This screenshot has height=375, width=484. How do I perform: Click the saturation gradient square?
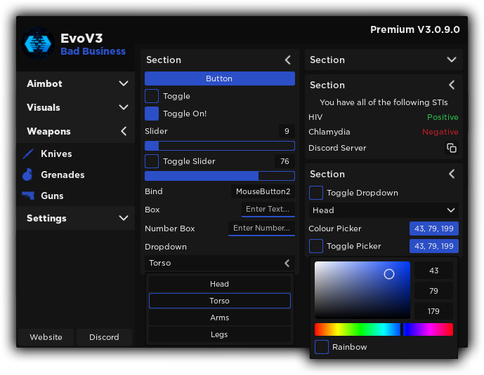[x=362, y=290]
